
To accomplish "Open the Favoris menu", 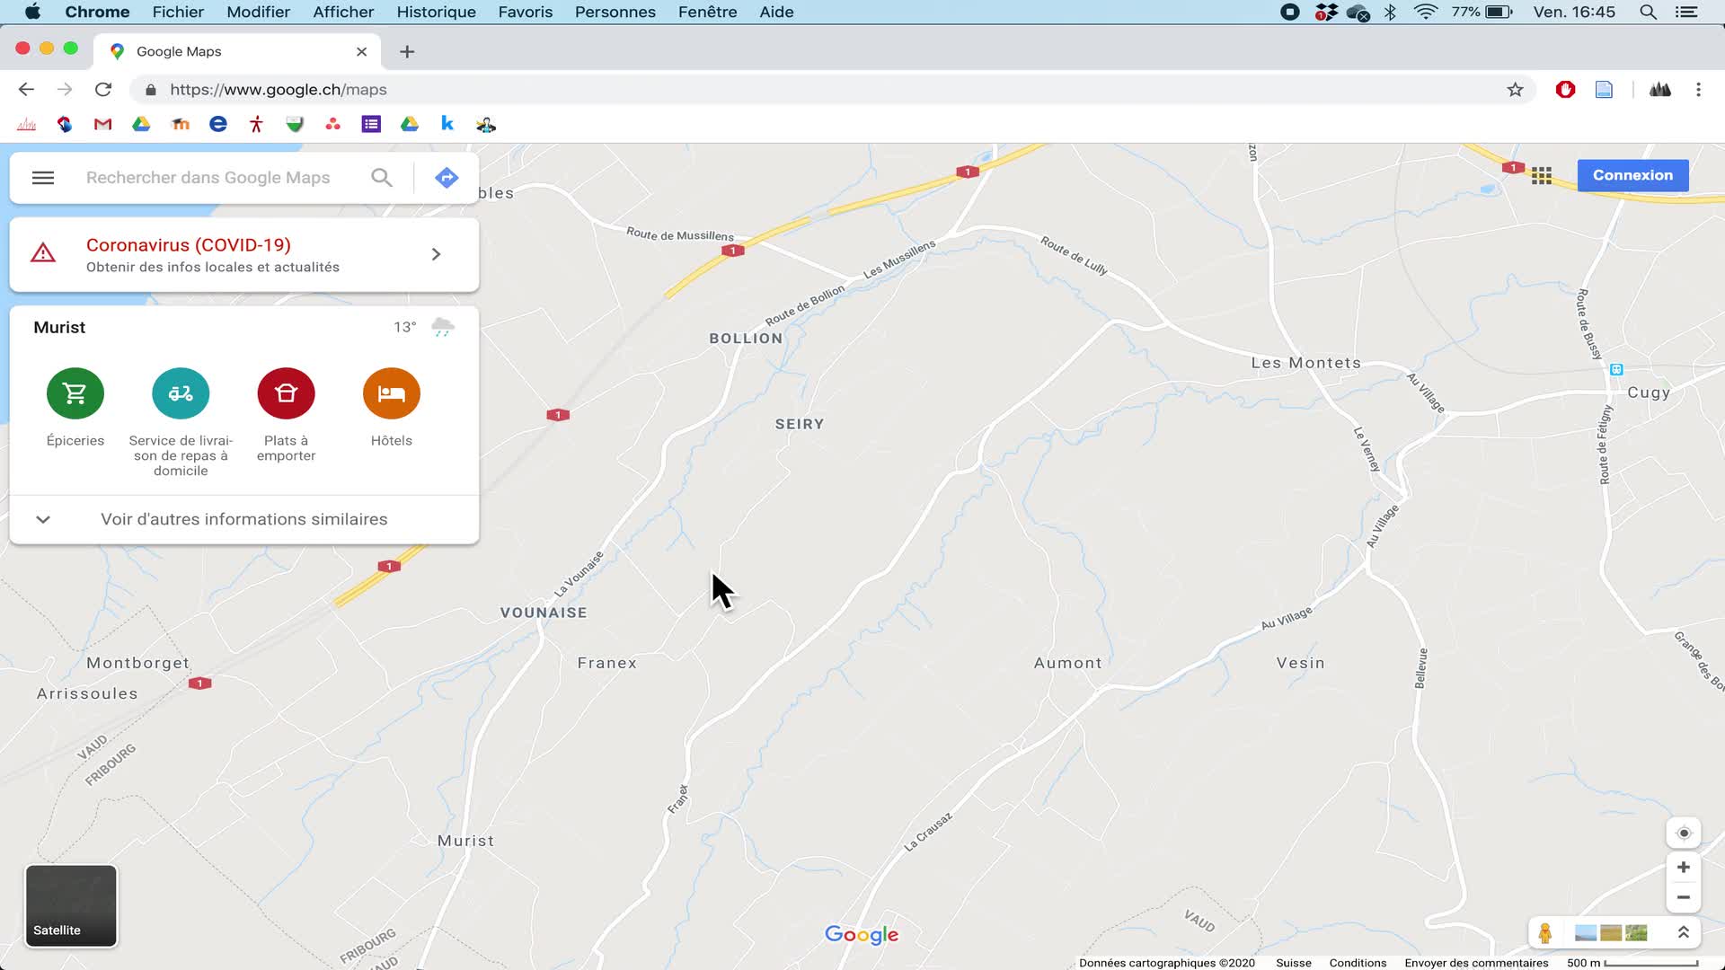I will coord(526,12).
